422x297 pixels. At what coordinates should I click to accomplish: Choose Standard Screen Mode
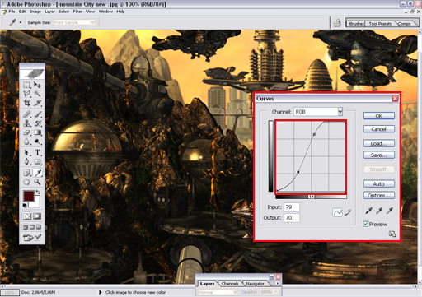[x=26, y=227]
